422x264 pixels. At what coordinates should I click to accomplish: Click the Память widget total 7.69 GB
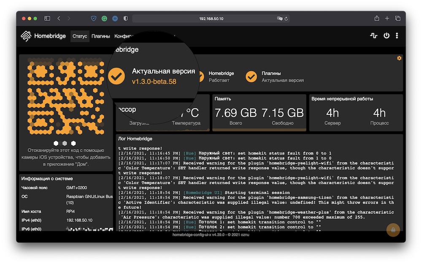[x=235, y=113]
